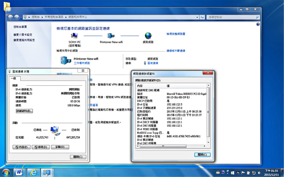Click the 內容(P) button in status dialog
The height and width of the screenshot is (177, 284).
[21, 147]
